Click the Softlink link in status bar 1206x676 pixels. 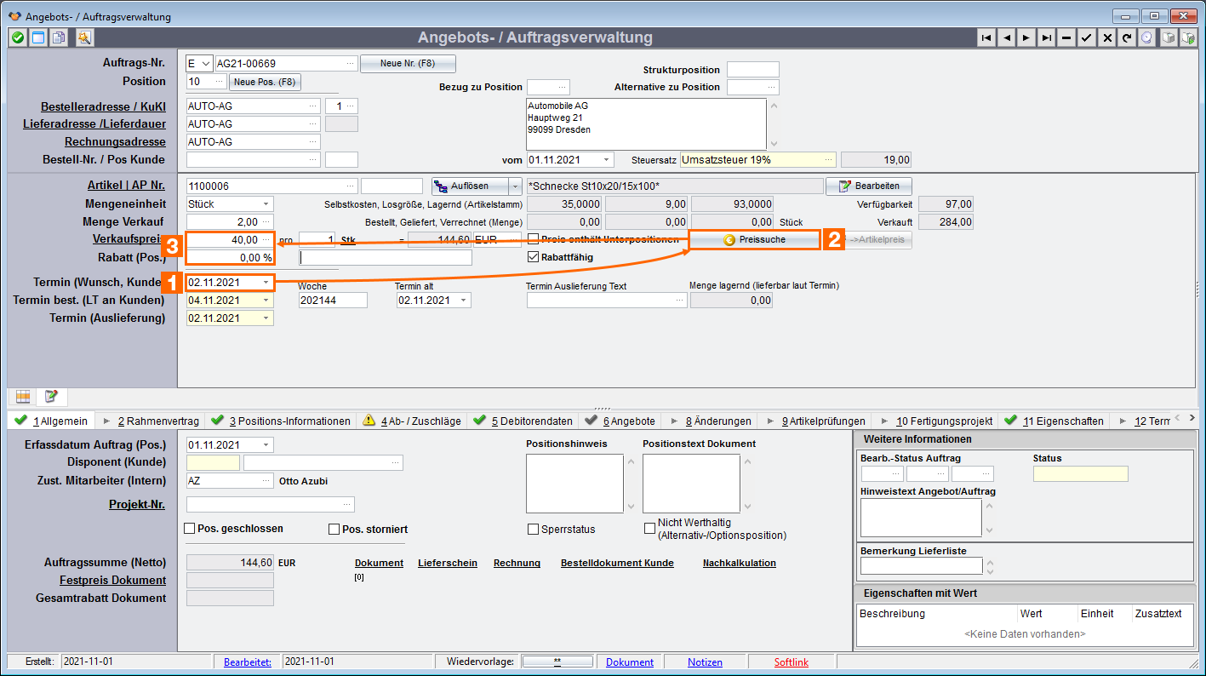coord(792,662)
